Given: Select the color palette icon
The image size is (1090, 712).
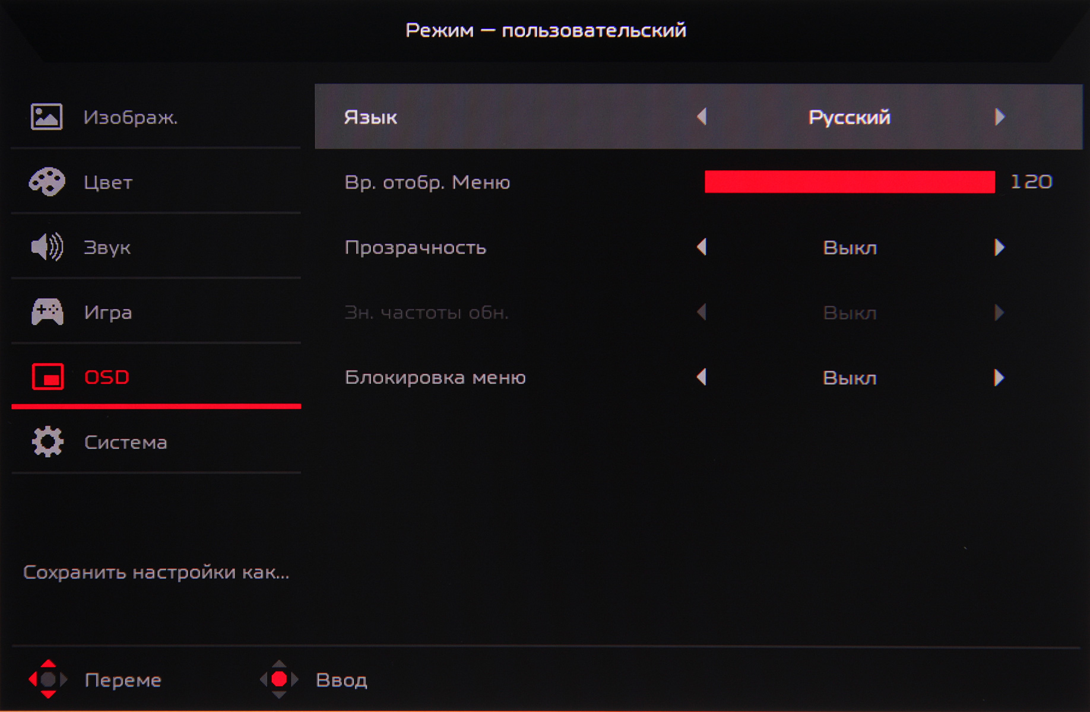Looking at the screenshot, I should coord(47,182).
